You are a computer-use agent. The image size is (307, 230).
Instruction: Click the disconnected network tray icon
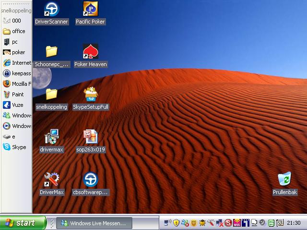point(220,222)
